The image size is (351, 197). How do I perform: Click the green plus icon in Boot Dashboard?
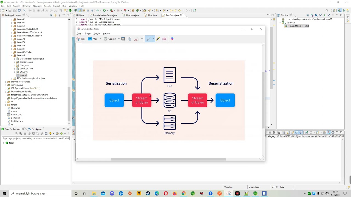pos(61,134)
